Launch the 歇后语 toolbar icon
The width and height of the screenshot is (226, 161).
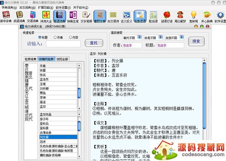click(x=153, y=17)
